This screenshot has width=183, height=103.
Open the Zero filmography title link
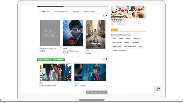pyautogui.click(x=87, y=50)
